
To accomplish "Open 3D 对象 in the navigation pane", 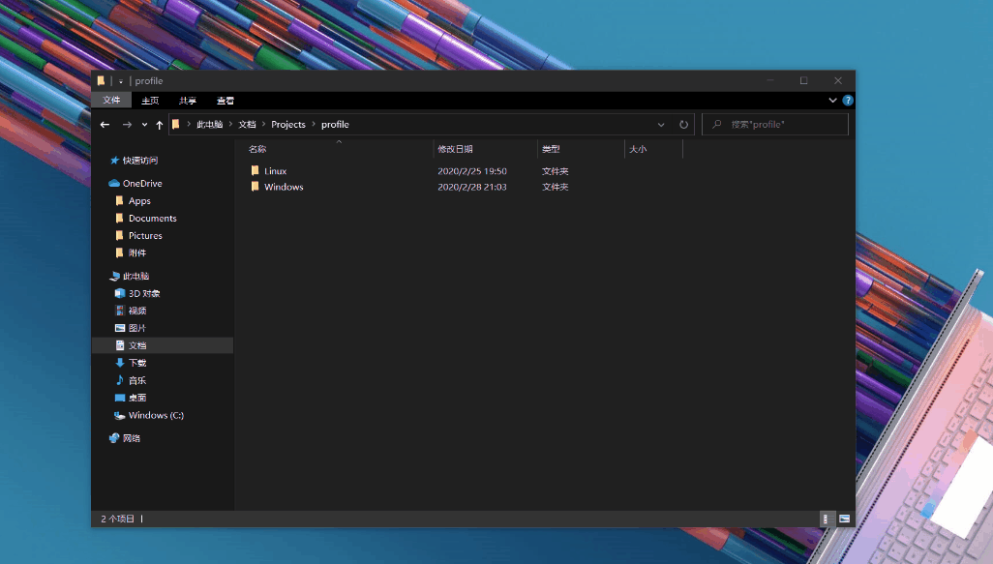I will pyautogui.click(x=144, y=294).
